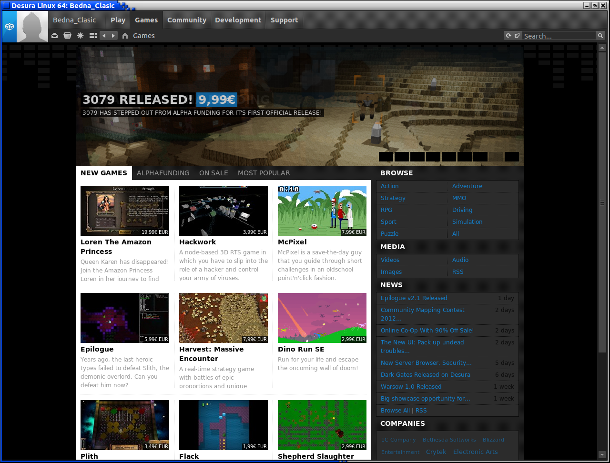Click the updates starburst icon
The width and height of the screenshot is (610, 463).
pos(80,36)
